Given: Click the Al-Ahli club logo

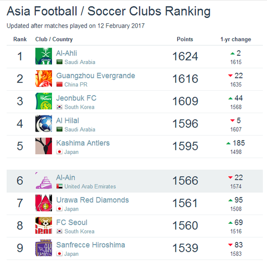Looking at the screenshot, I should pyautogui.click(x=44, y=56).
